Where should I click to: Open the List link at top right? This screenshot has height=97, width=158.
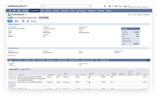pos(135,15)
